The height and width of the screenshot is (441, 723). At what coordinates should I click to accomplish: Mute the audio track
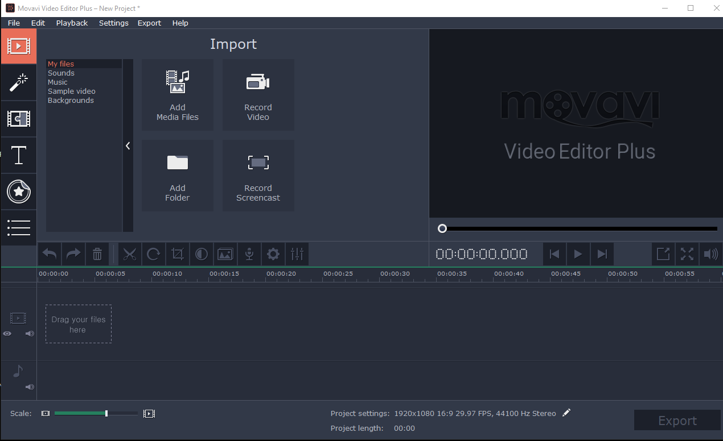29,387
